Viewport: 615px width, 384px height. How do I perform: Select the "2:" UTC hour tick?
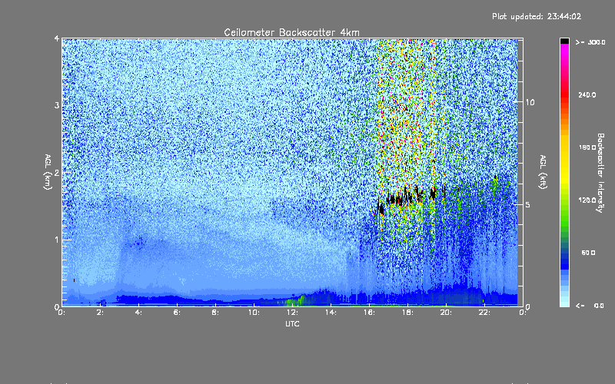click(101, 313)
